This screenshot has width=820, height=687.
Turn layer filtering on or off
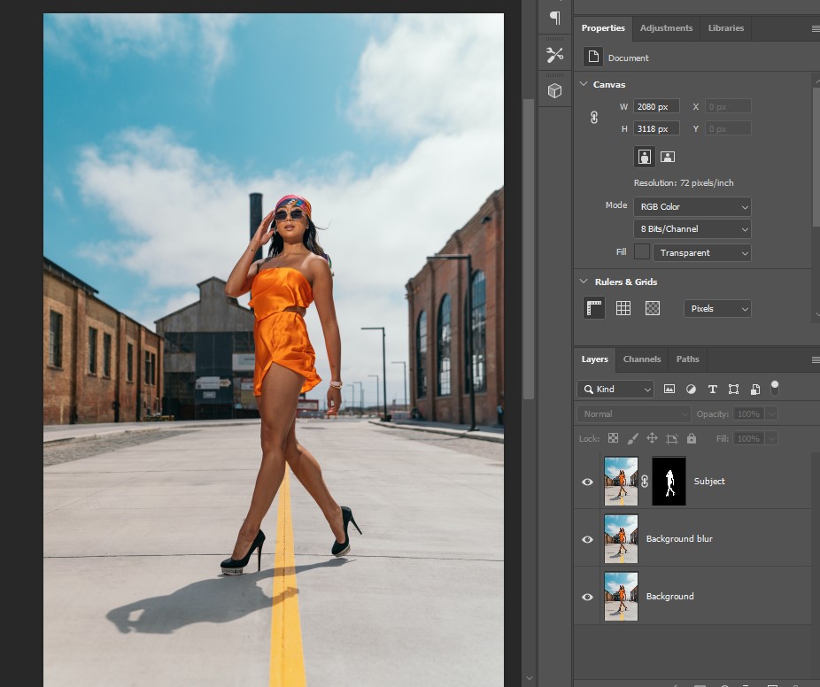[775, 387]
